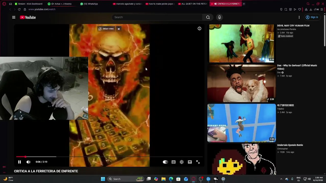
Task: Open browser downloads
Action: point(311,9)
